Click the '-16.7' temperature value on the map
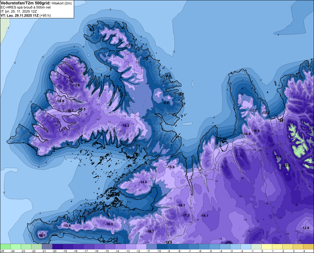The height and width of the screenshot is (253, 314). coord(150,231)
